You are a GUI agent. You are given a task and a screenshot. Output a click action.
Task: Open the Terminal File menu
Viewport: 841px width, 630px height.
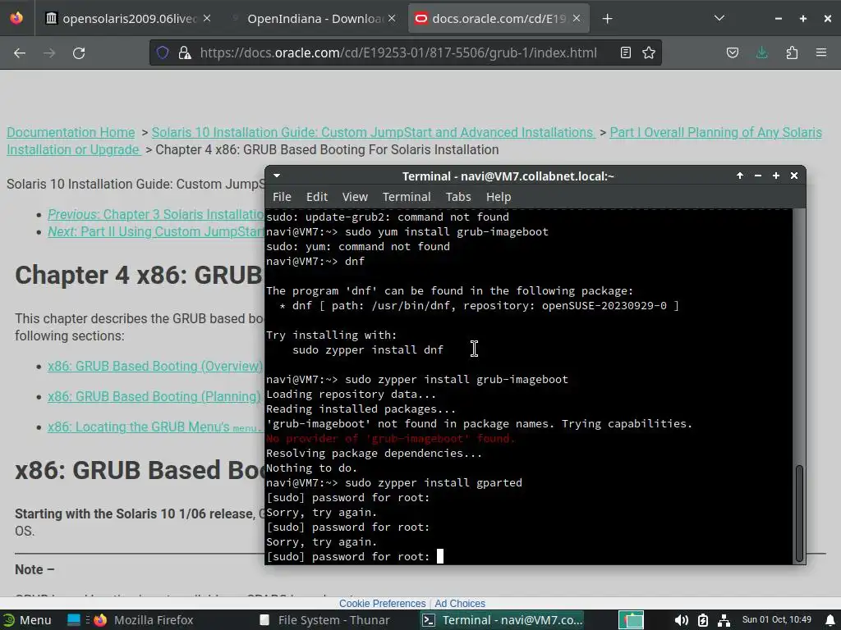coord(282,197)
